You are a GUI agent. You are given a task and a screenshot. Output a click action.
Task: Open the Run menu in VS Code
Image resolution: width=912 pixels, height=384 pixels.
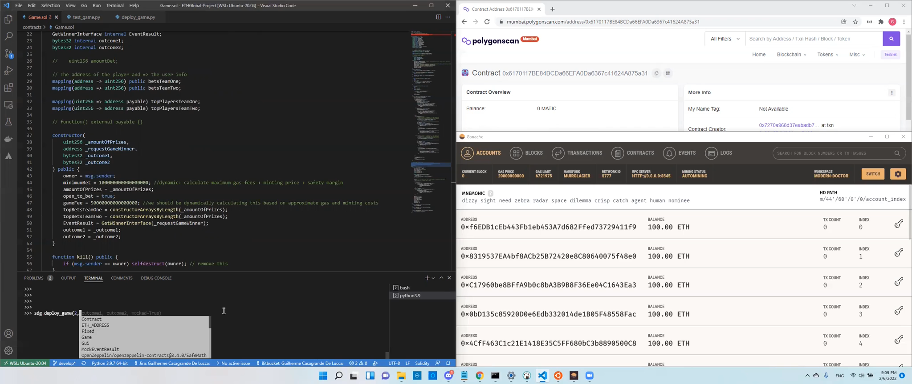97,5
